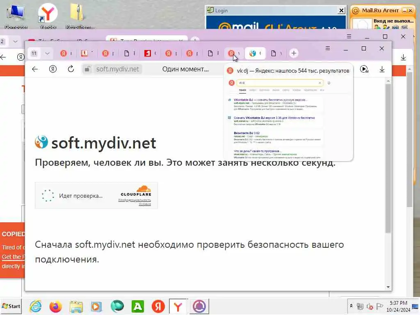Switch to the orange 't' icon tab
Image resolution: width=420 pixels, height=315 pixels.
tap(87, 53)
